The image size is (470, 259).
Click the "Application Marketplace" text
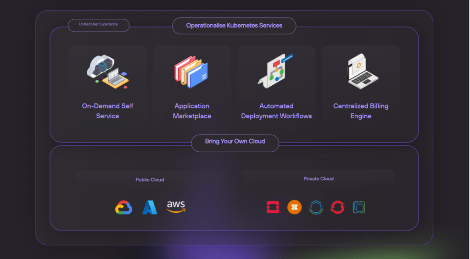(192, 111)
